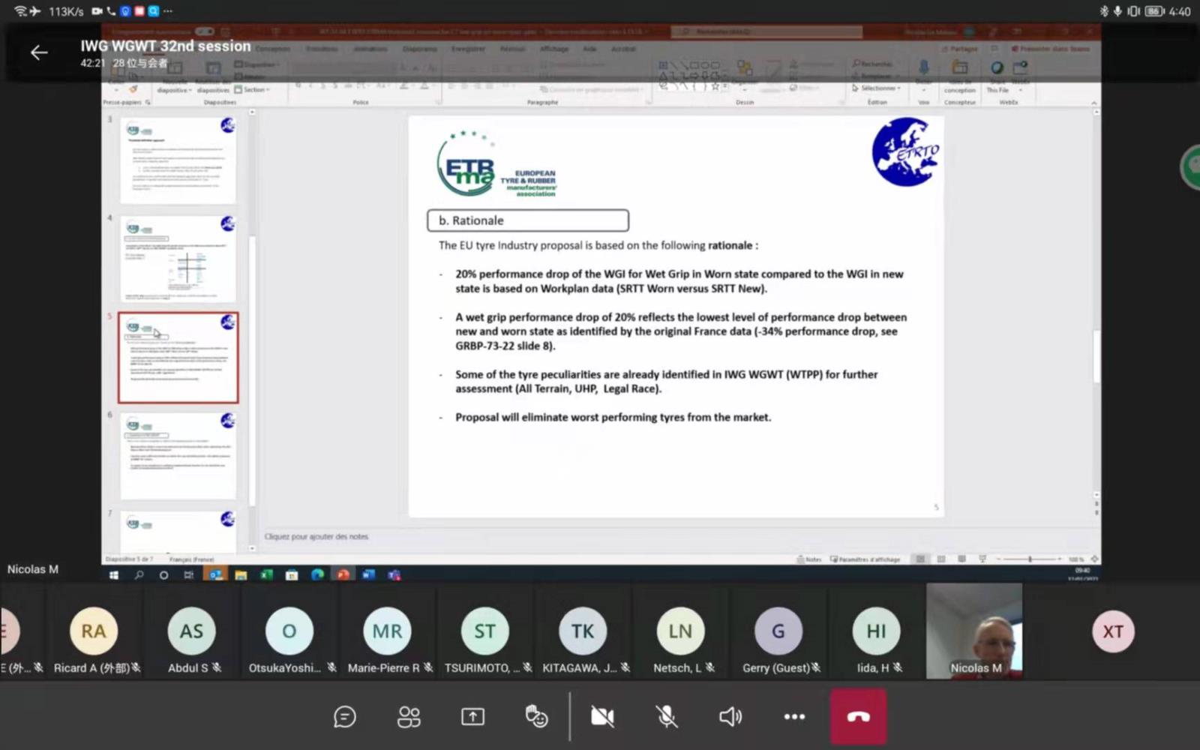Screen dimensions: 1200x750
Task: Open the speaker audio output options
Action: [730, 717]
